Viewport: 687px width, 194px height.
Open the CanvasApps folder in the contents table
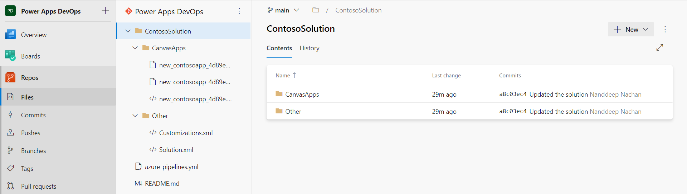[x=302, y=94]
